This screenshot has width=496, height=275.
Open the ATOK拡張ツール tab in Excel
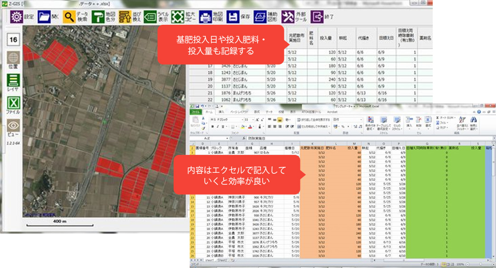coord(311,112)
